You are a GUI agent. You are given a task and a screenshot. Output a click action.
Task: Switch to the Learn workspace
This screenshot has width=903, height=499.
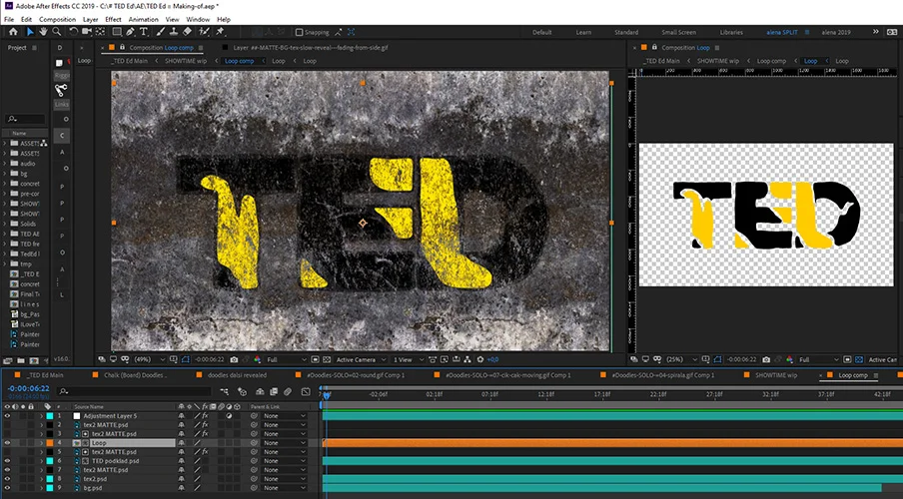point(583,32)
